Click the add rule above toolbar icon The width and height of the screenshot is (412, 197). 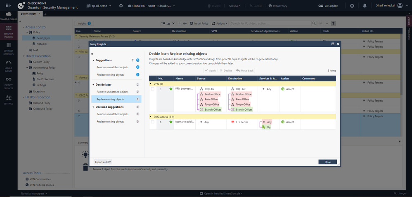[x=163, y=23]
